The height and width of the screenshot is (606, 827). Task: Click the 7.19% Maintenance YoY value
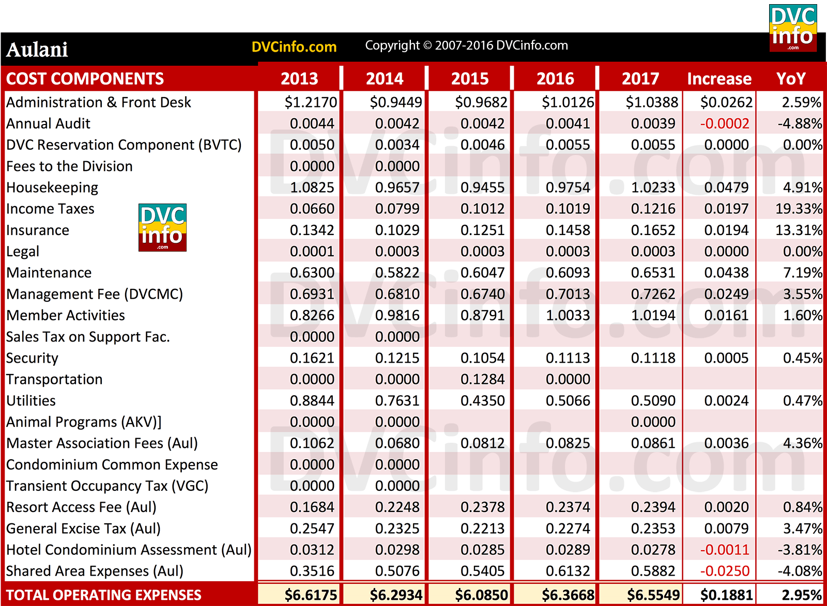click(803, 273)
